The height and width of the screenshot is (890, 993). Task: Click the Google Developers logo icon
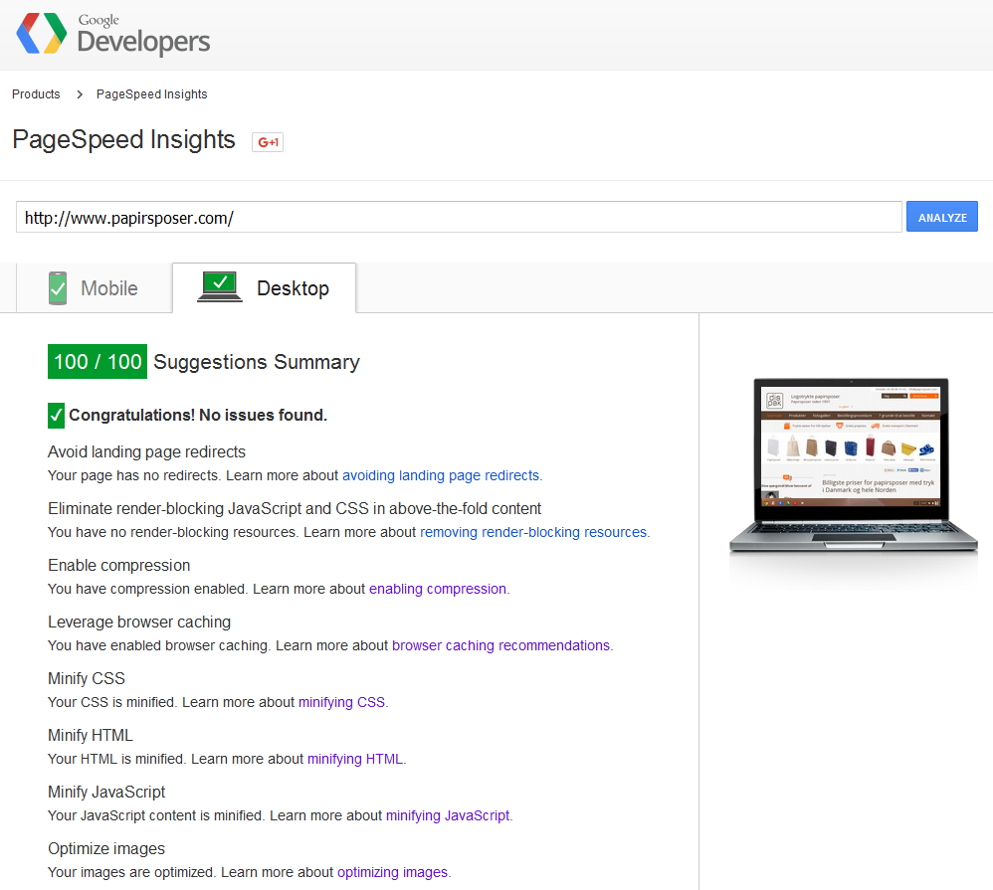click(x=41, y=34)
